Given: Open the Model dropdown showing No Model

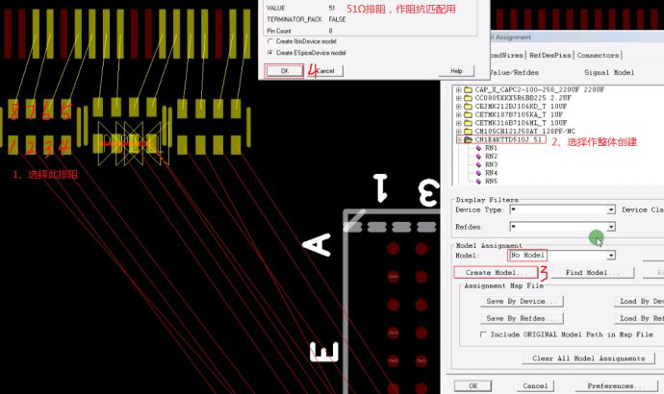Looking at the screenshot, I should [x=610, y=256].
